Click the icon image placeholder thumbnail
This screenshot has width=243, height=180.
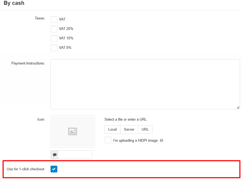pyautogui.click(x=72, y=131)
